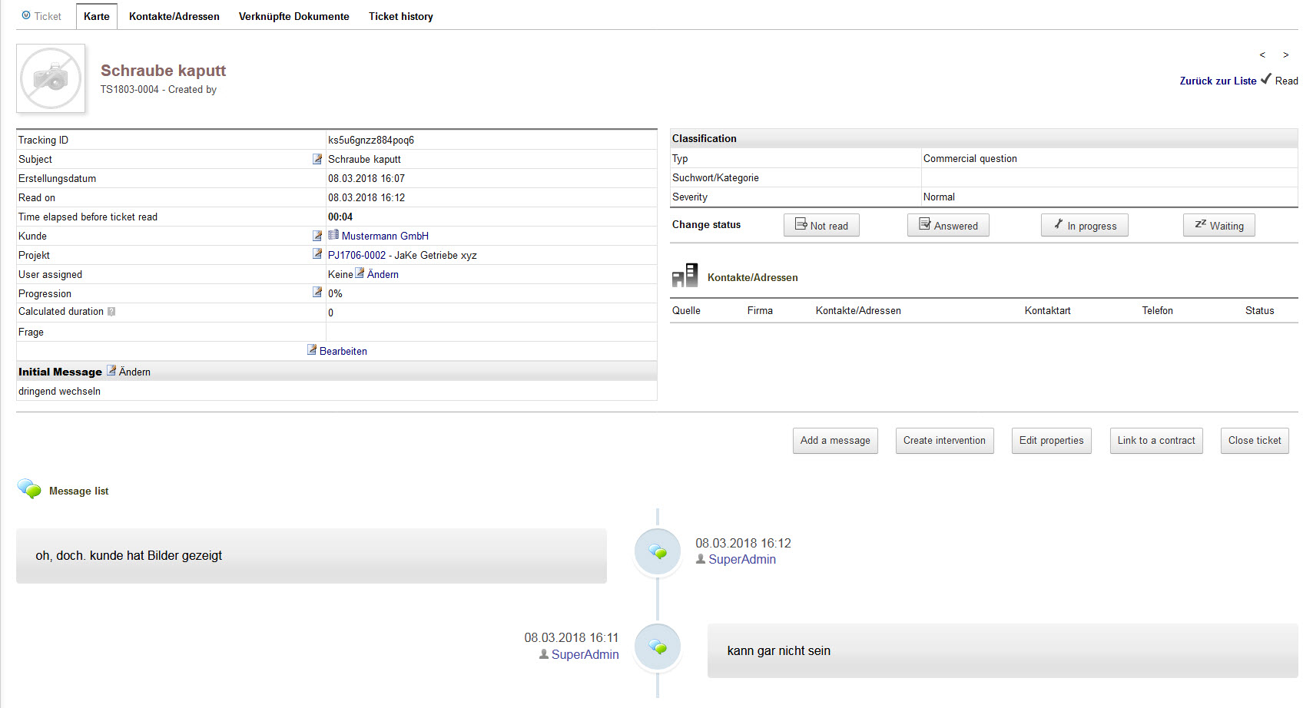
Task: Open the Kontakte/Adressen tab
Action: point(174,16)
